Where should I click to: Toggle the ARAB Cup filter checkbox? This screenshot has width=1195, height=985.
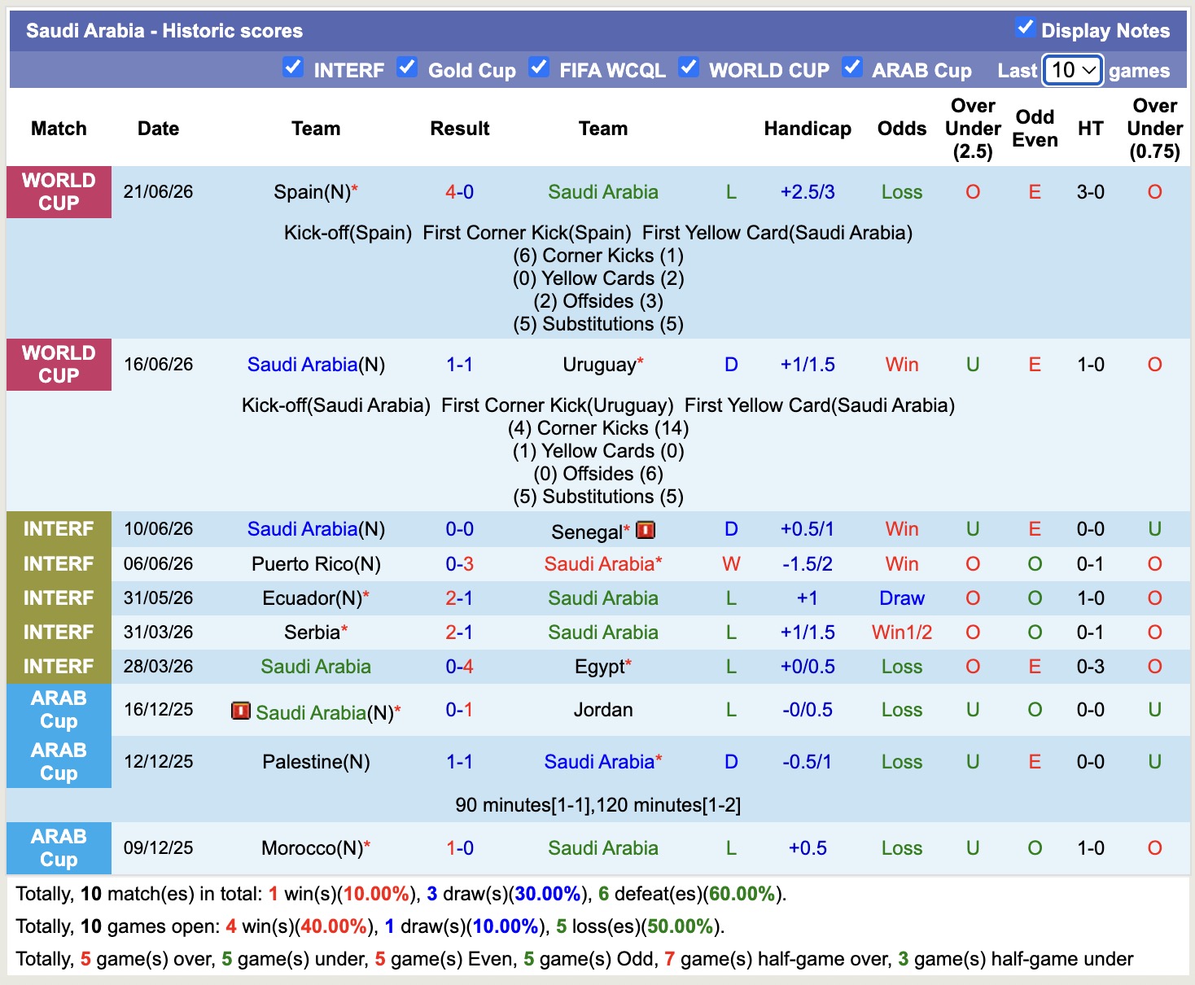[851, 68]
